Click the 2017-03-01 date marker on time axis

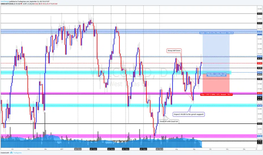tap(93, 149)
